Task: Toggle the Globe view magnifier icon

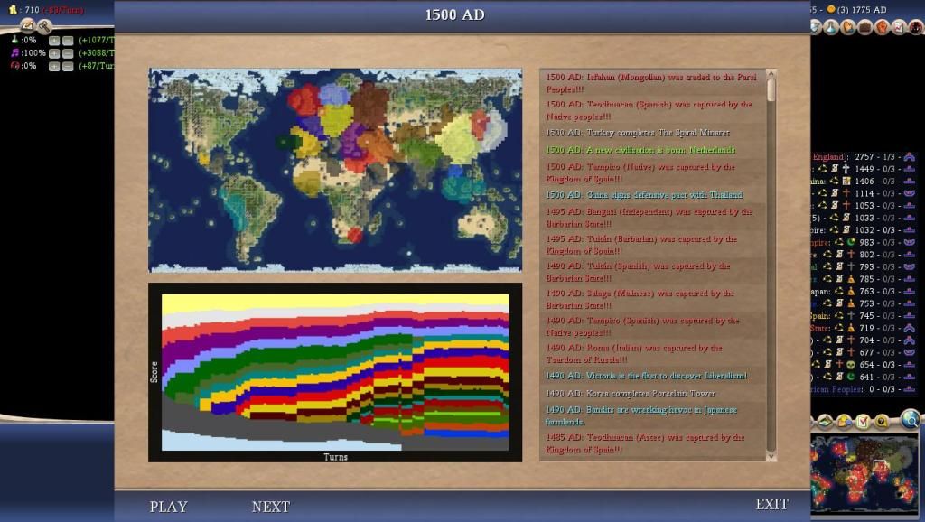Action: point(911,419)
